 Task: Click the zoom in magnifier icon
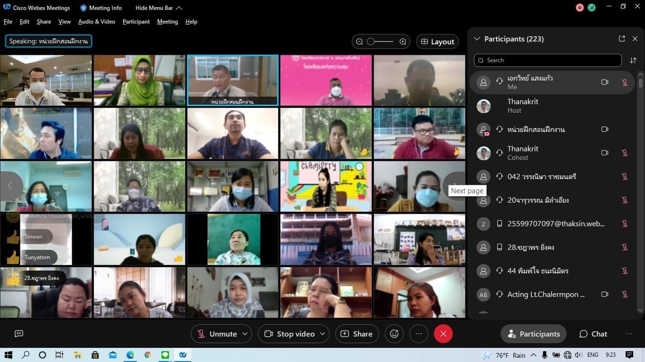point(403,41)
